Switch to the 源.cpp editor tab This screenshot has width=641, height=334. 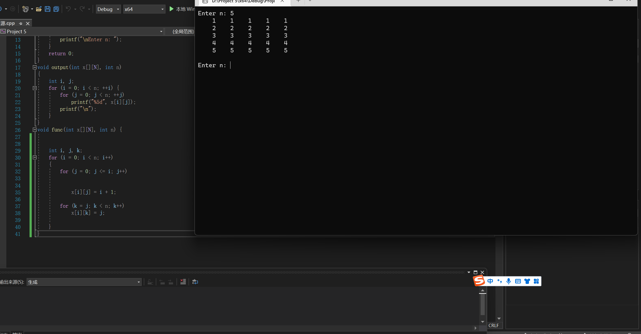pos(8,24)
